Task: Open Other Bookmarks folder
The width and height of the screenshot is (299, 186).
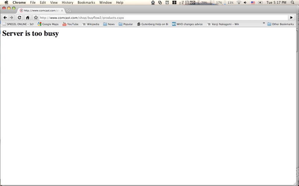Action: pos(280,24)
